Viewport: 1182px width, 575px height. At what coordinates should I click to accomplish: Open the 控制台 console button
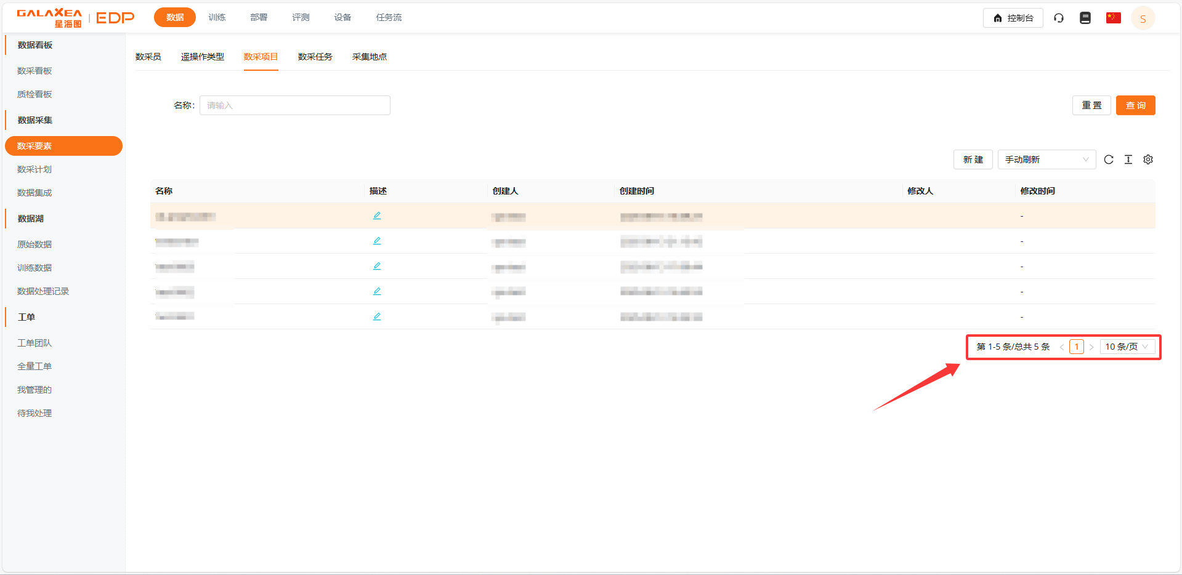[1013, 18]
